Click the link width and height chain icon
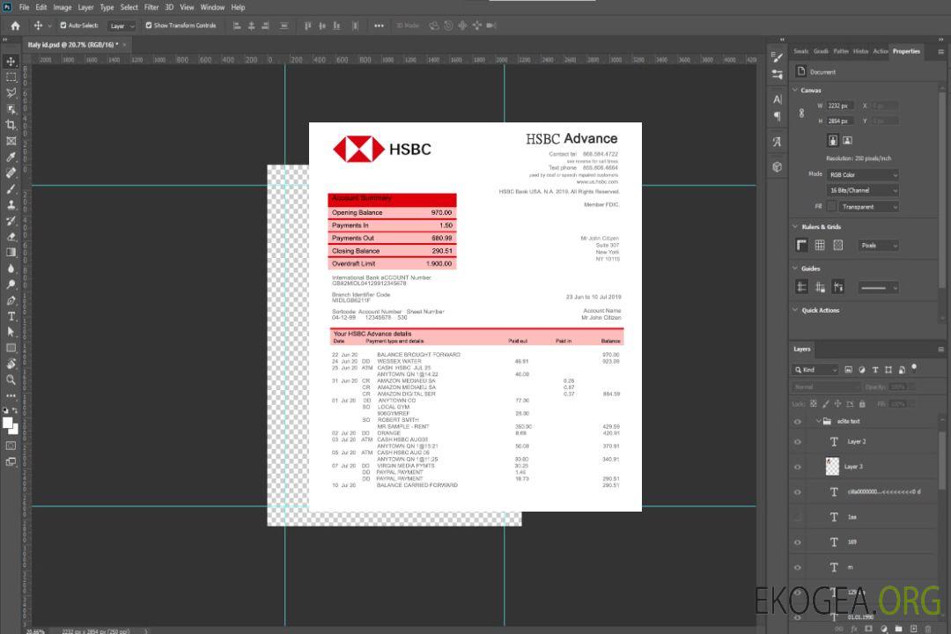The image size is (951, 634). pyautogui.click(x=802, y=114)
